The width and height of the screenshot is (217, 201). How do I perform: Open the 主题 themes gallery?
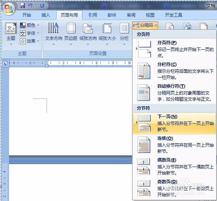coord(11,33)
